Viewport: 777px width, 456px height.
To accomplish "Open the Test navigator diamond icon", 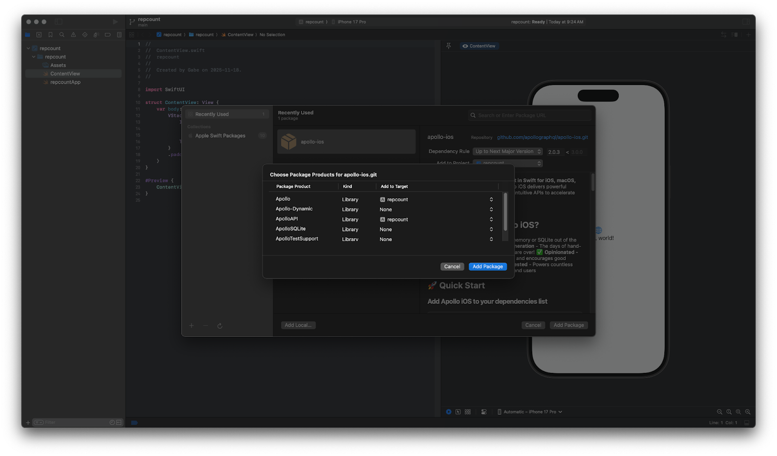I will click(x=84, y=35).
